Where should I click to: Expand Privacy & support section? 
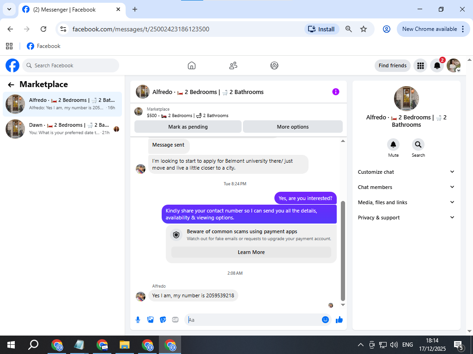click(x=406, y=218)
